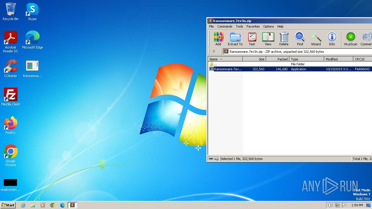Select the parent folder '..' row
Viewport: 372px width, 209px height.
point(290,64)
